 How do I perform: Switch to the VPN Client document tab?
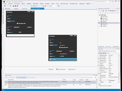pos(7,9)
